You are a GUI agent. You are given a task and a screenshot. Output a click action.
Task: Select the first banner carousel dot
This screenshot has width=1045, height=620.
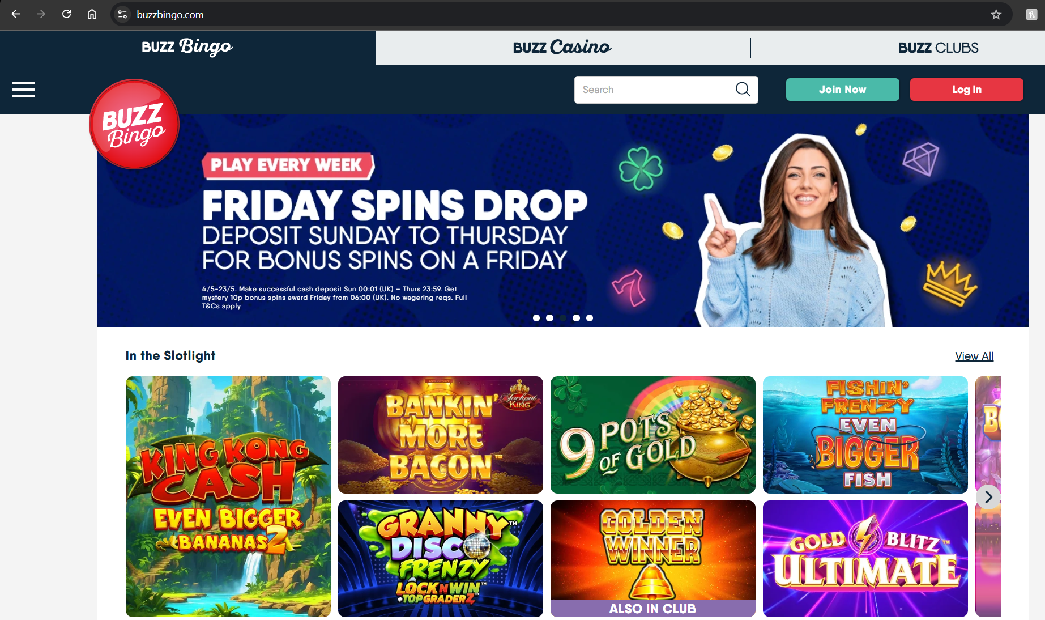tap(536, 318)
